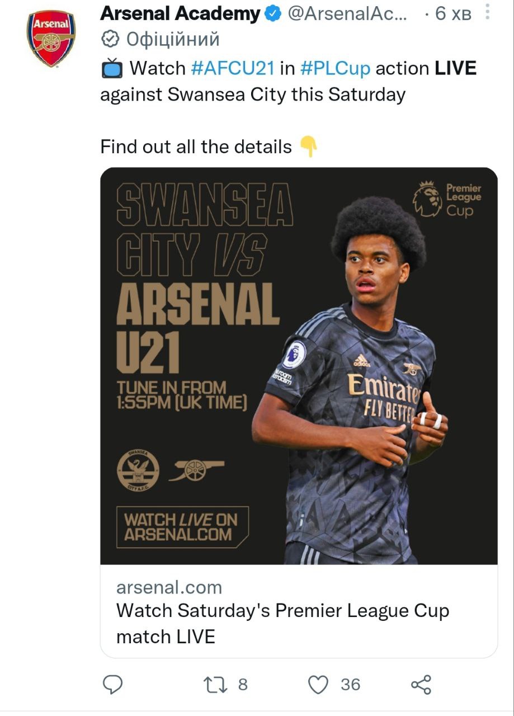Click the reply speech bubble icon
The width and height of the screenshot is (514, 716).
(113, 684)
